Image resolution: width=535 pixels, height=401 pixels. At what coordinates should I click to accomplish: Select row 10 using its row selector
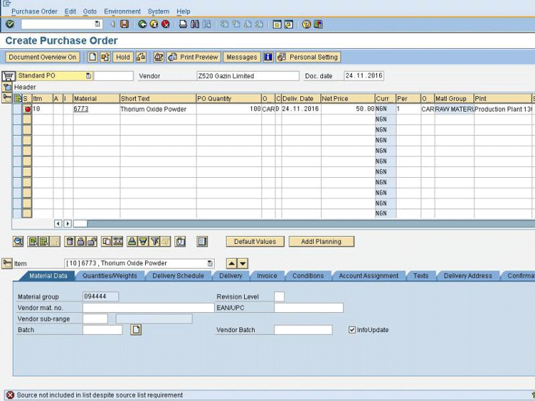point(19,110)
